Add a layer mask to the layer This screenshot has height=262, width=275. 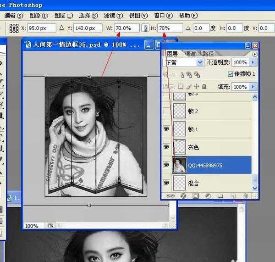click(196, 195)
